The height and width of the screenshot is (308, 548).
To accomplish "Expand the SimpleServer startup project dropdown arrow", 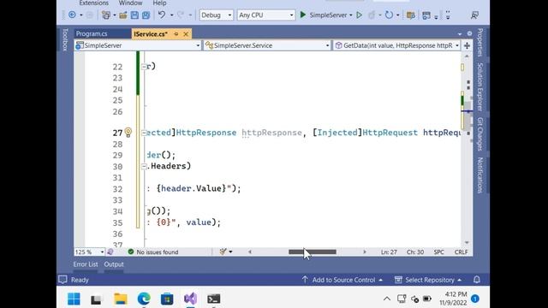I will point(350,15).
